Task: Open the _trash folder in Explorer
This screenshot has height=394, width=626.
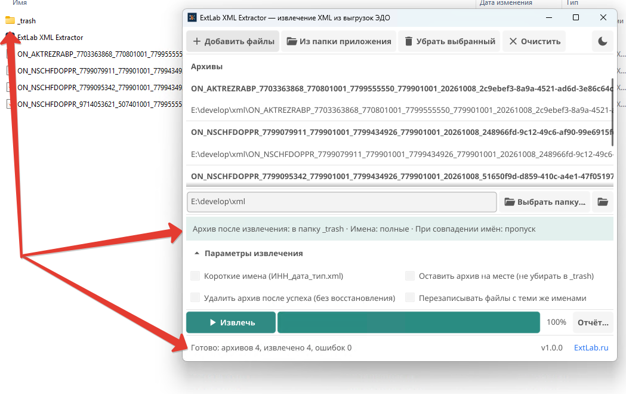Action: click(26, 21)
